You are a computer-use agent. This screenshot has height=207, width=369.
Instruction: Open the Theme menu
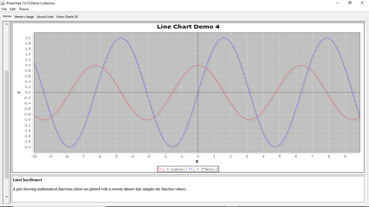click(24, 9)
